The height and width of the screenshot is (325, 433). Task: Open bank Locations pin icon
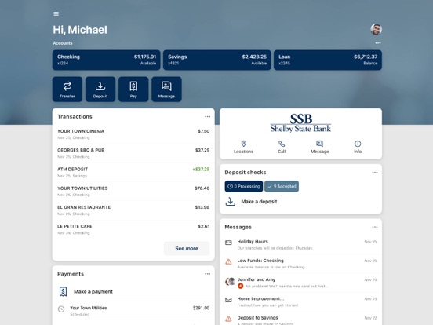(x=243, y=144)
